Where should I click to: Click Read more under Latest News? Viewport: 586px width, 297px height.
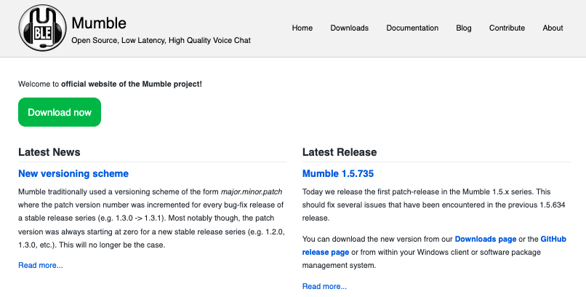coord(41,265)
